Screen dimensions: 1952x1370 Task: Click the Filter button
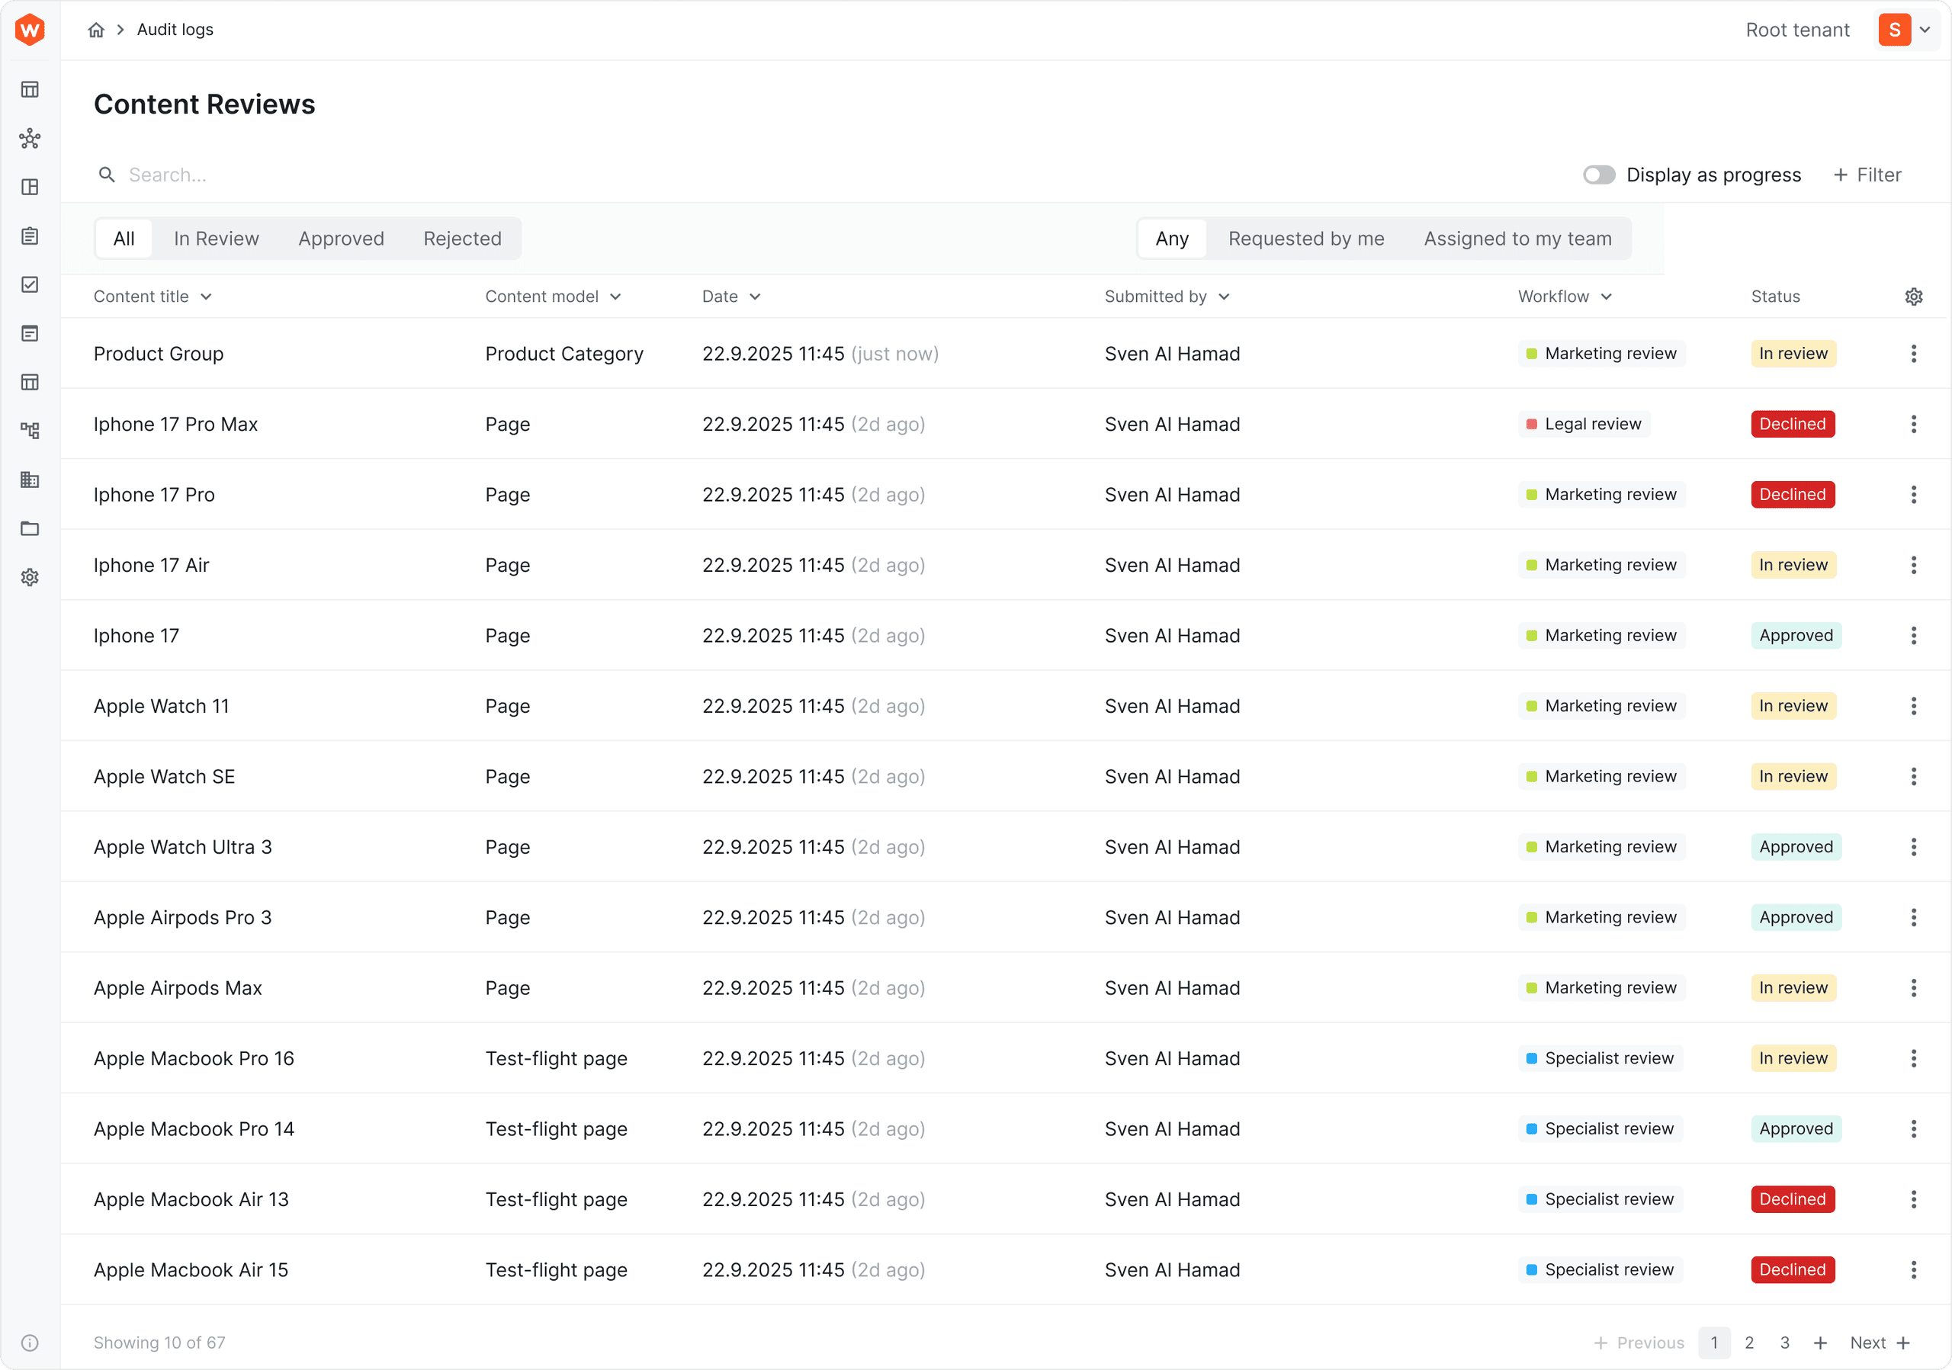tap(1867, 175)
